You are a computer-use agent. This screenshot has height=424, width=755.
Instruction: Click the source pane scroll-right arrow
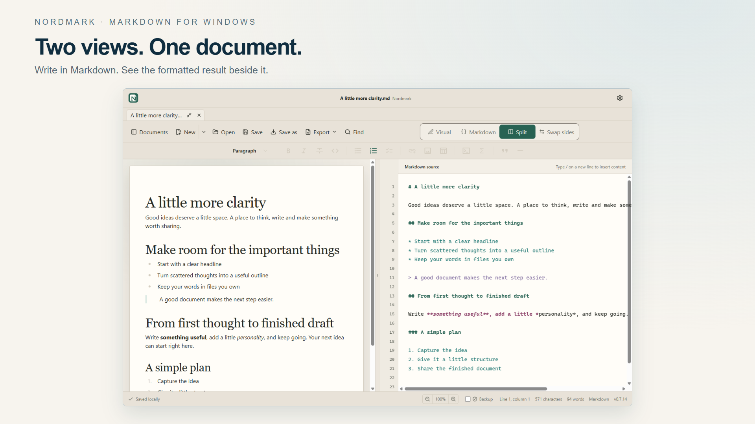tap(624, 389)
